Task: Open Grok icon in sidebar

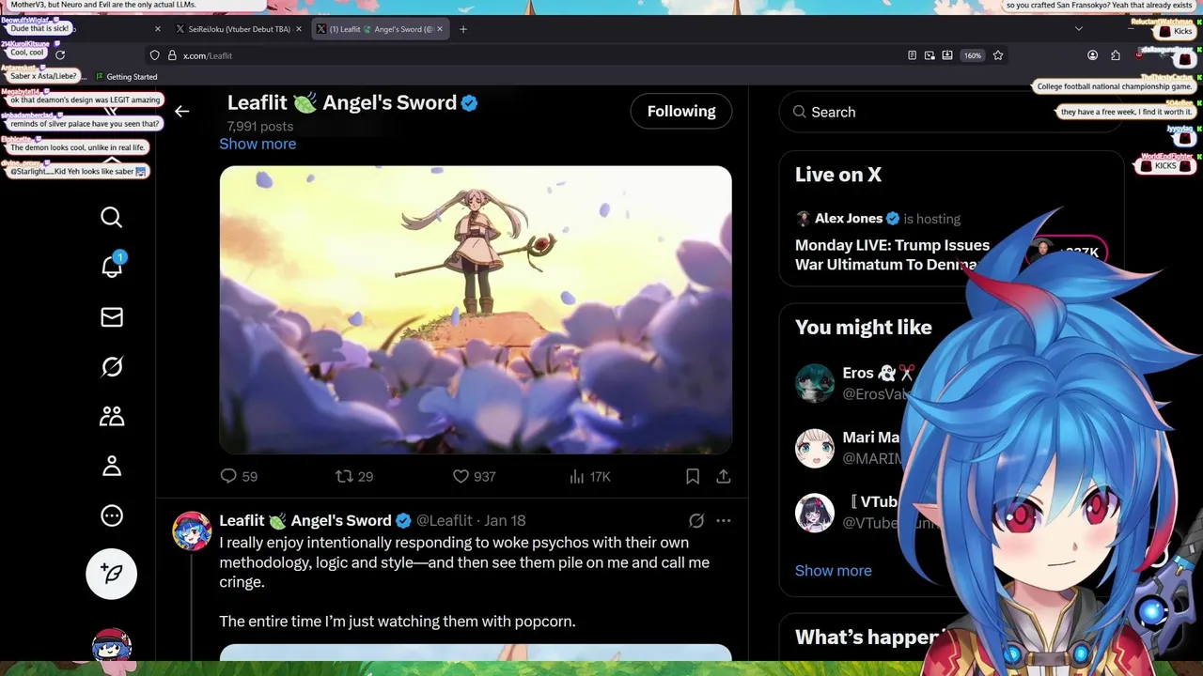Action: 112,367
